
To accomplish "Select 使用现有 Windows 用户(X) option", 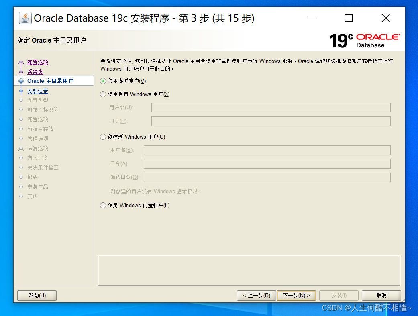I will click(103, 94).
